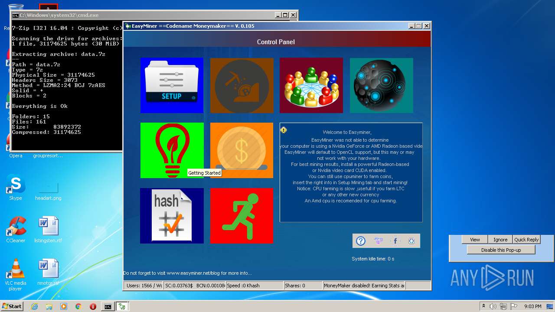This screenshot has height=312, width=555.
Task: Click the question mark help icon
Action: [361, 241]
